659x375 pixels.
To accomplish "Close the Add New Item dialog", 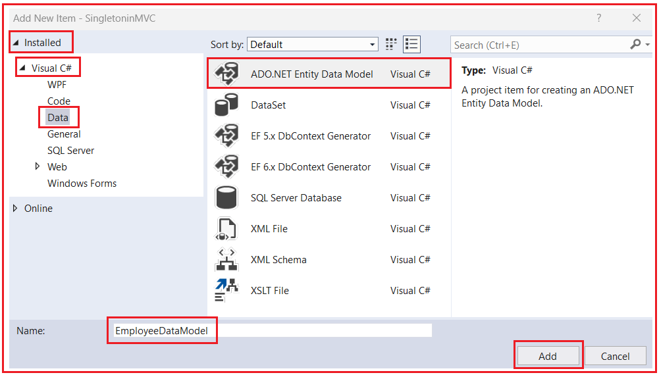I will coord(637,18).
